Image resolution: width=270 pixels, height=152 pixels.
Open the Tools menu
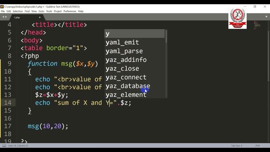(x=49, y=11)
